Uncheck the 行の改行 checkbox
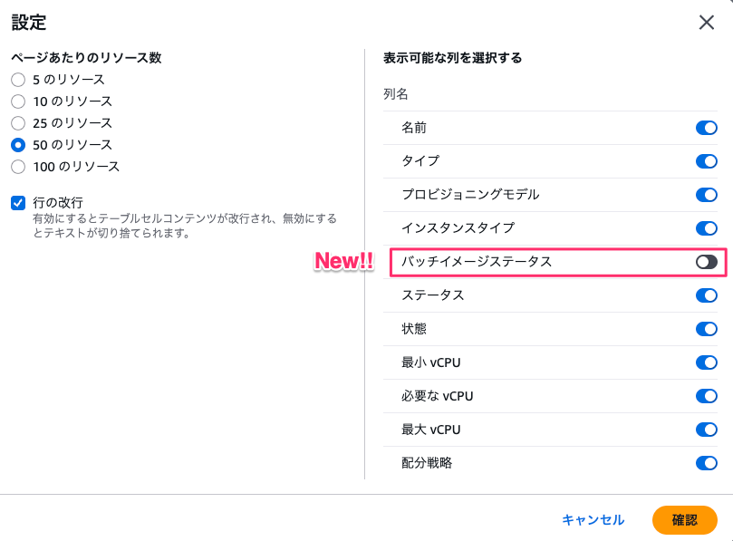Image resolution: width=733 pixels, height=541 pixels. pos(16,202)
